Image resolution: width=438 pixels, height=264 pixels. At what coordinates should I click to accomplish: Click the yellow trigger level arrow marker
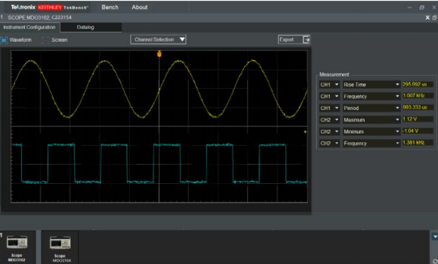(x=305, y=131)
